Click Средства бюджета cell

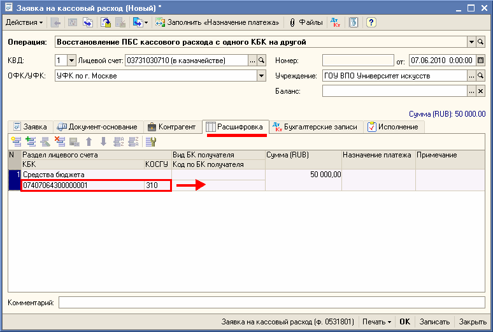[x=96, y=175]
